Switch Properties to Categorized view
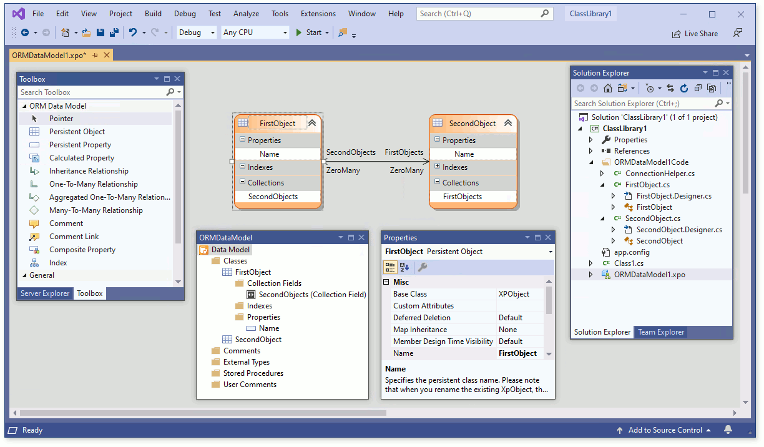This screenshot has width=764, height=447. [x=390, y=267]
